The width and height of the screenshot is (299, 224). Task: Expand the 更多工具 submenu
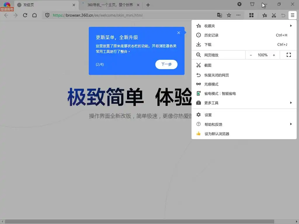pyautogui.click(x=244, y=103)
